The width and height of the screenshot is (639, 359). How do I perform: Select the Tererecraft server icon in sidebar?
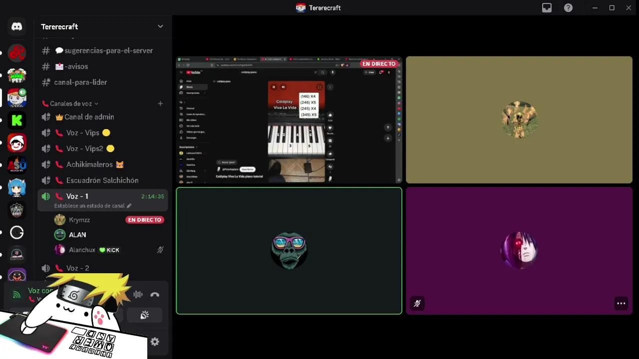pos(17,98)
